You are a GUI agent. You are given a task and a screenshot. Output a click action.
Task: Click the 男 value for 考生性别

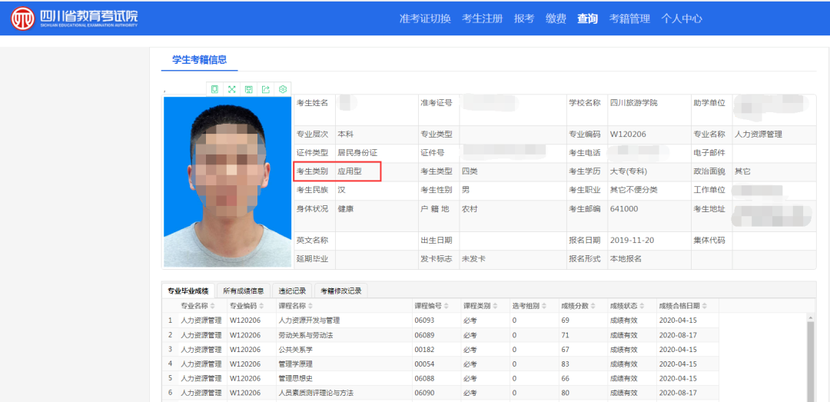pos(465,190)
